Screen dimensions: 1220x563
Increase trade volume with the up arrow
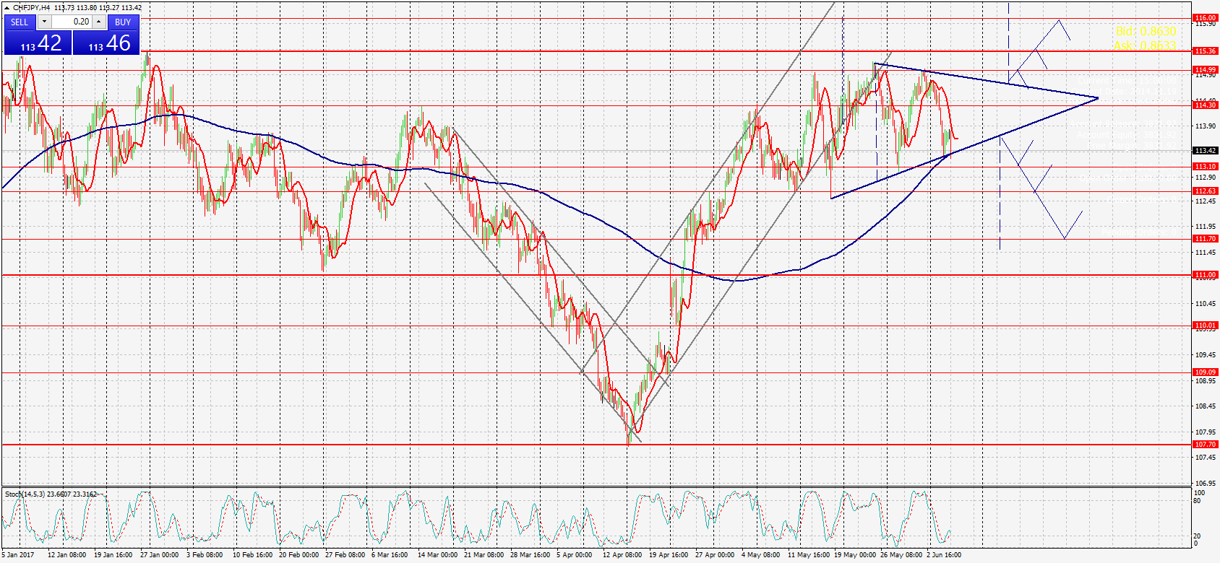tap(99, 22)
